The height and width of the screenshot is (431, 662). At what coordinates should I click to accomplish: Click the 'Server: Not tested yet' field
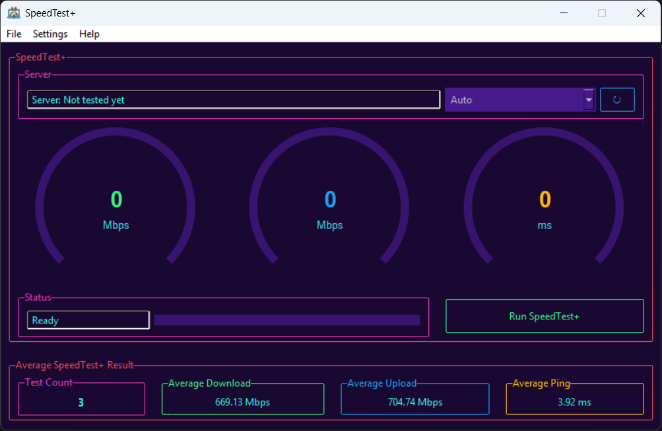click(233, 100)
